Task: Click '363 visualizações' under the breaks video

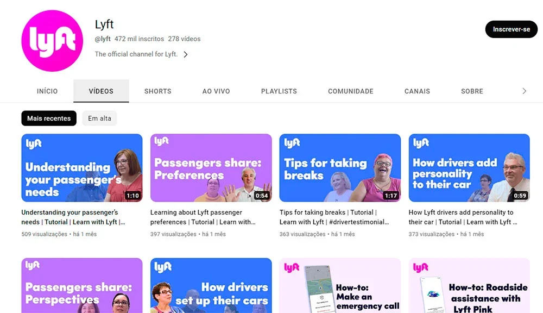Action: [302, 234]
